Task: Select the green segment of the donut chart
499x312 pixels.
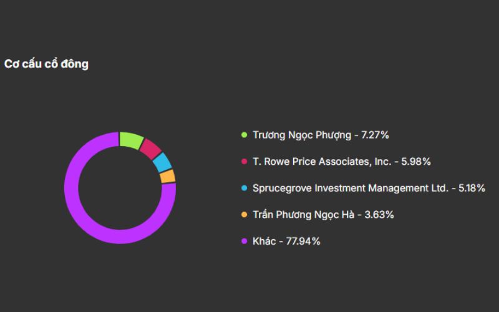Action: 132,140
